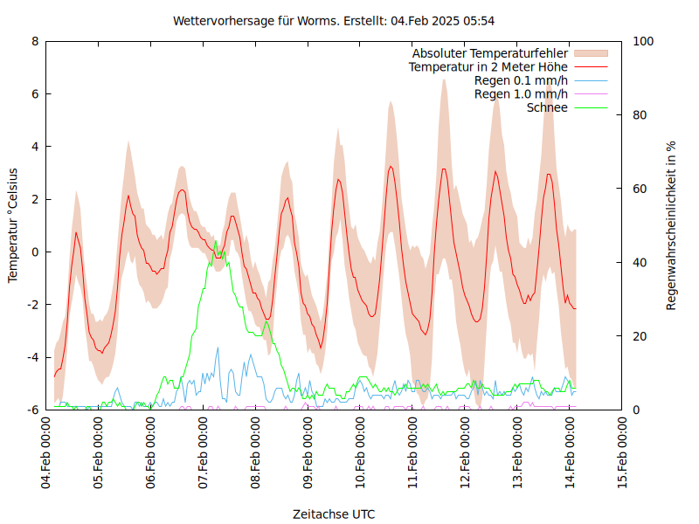Click the 60 tick on probability axis
Viewport: 699px width, 524px height.
(x=639, y=189)
